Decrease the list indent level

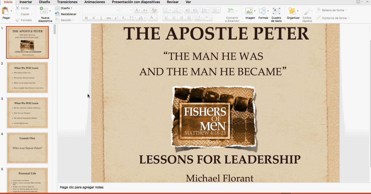pos(187,10)
